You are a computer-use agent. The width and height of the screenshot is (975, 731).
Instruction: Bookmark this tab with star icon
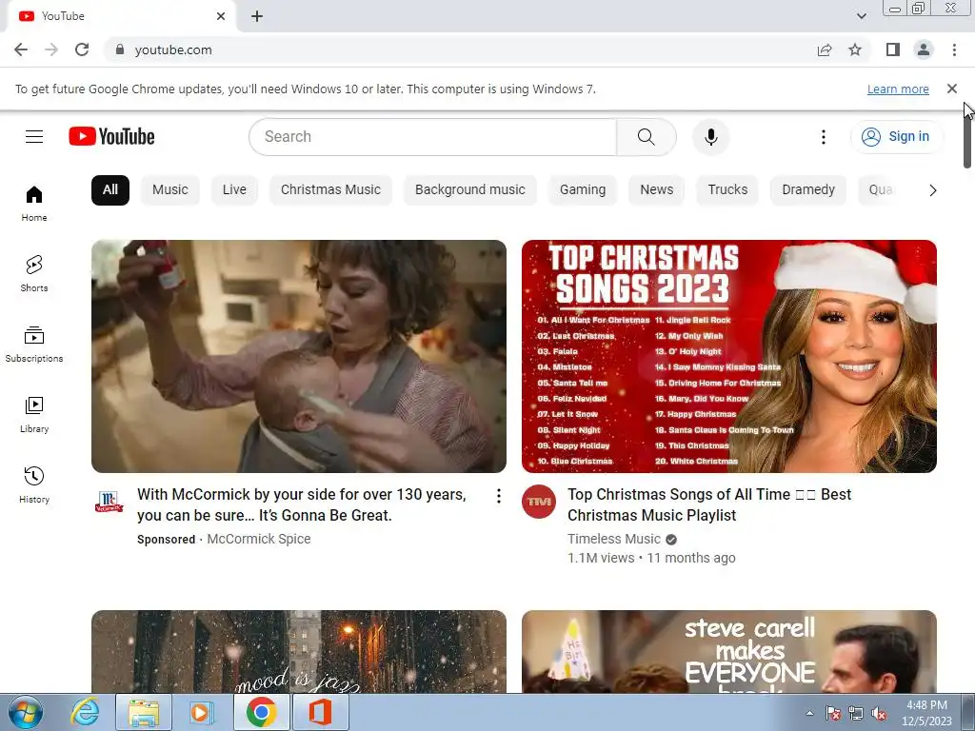click(855, 49)
